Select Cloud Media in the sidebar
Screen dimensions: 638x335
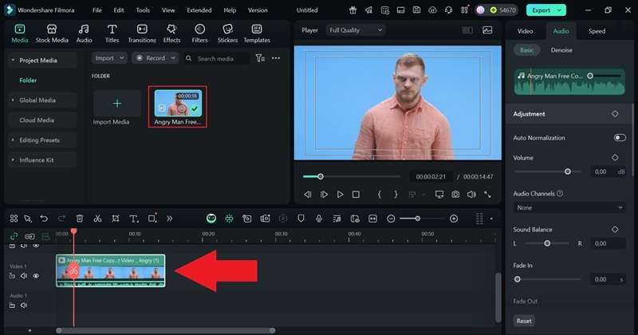[x=37, y=120]
